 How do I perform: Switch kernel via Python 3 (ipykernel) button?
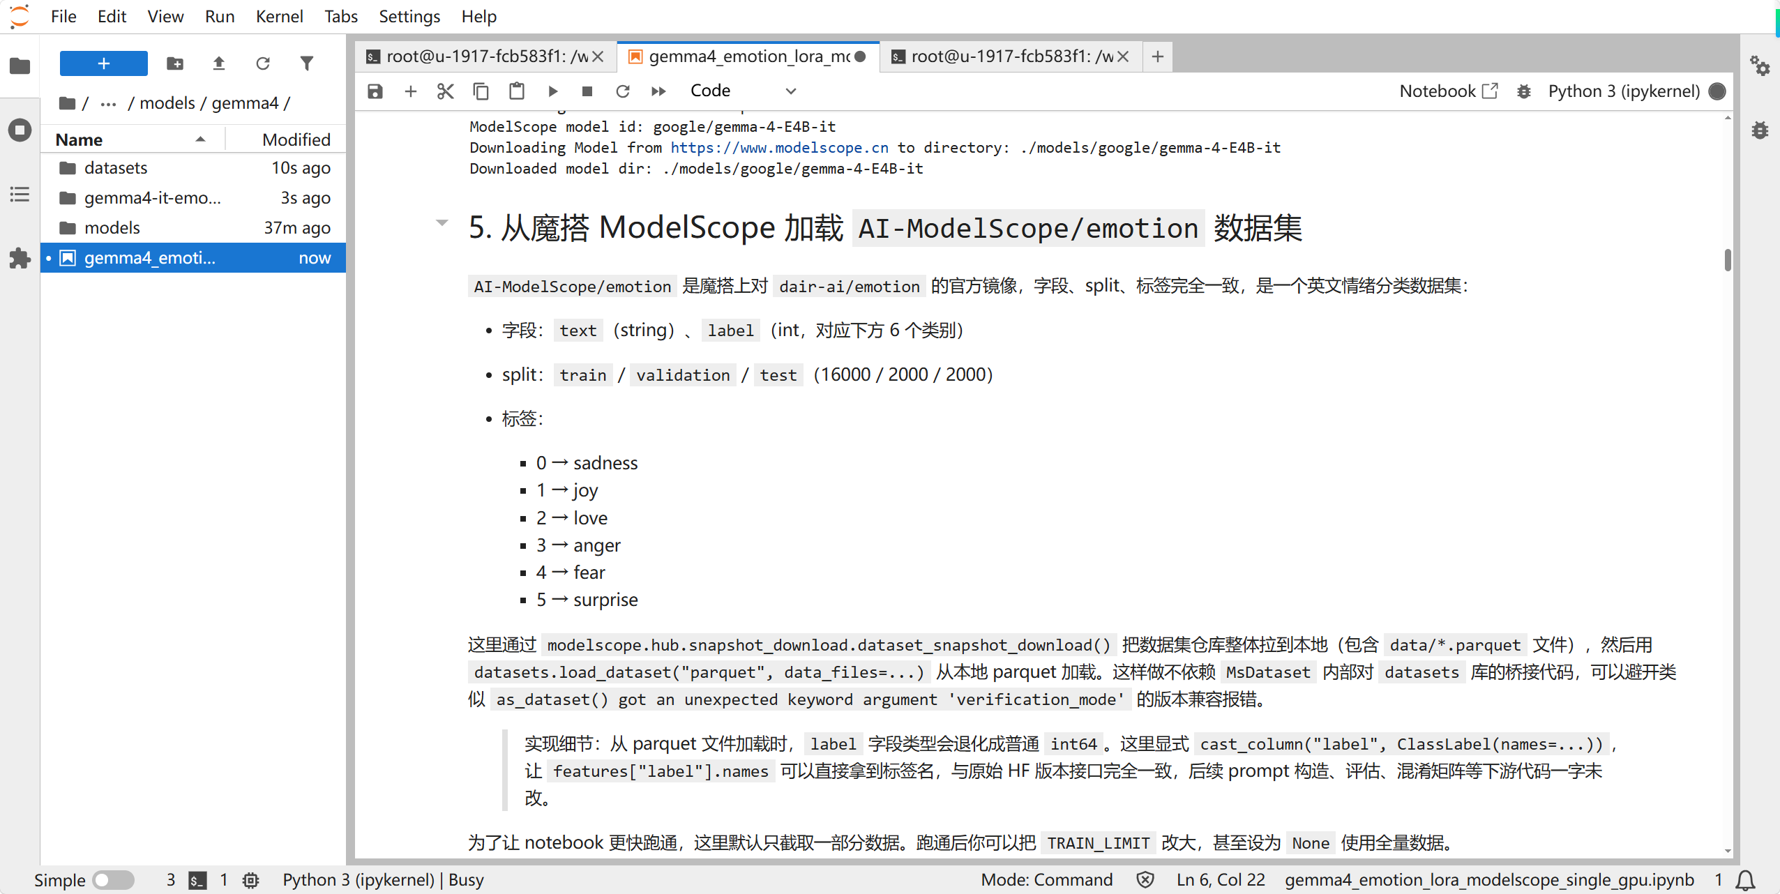point(1624,91)
